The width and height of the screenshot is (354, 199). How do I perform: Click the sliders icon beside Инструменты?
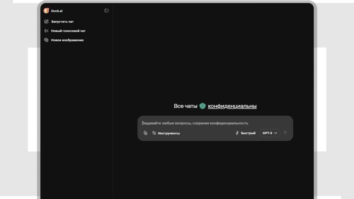tap(154, 133)
